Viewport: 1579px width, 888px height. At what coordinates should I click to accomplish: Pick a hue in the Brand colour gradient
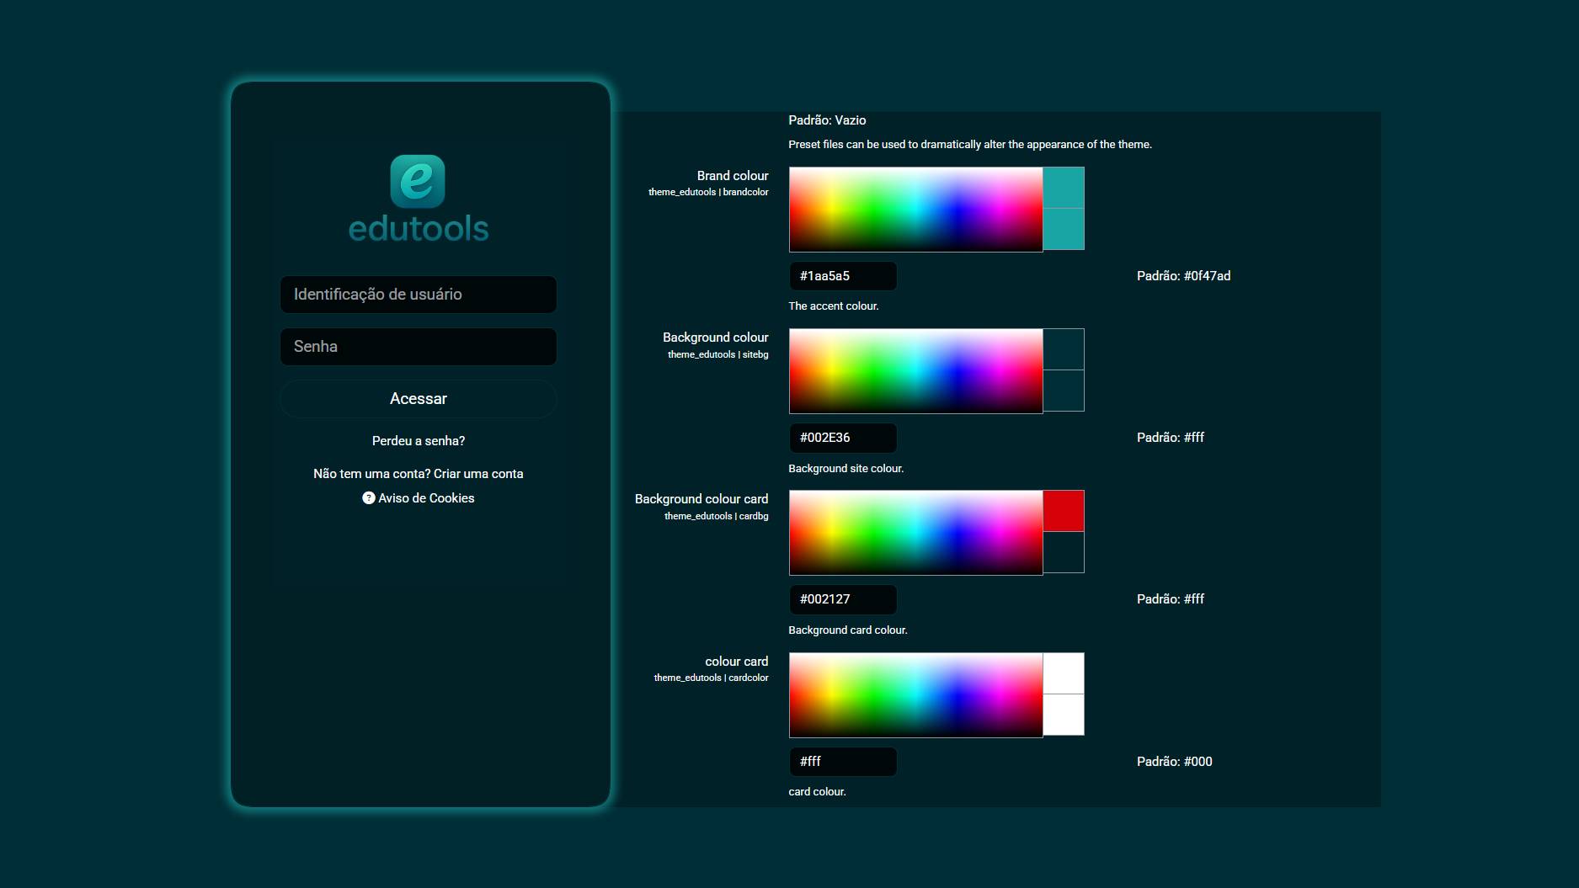[x=915, y=209]
